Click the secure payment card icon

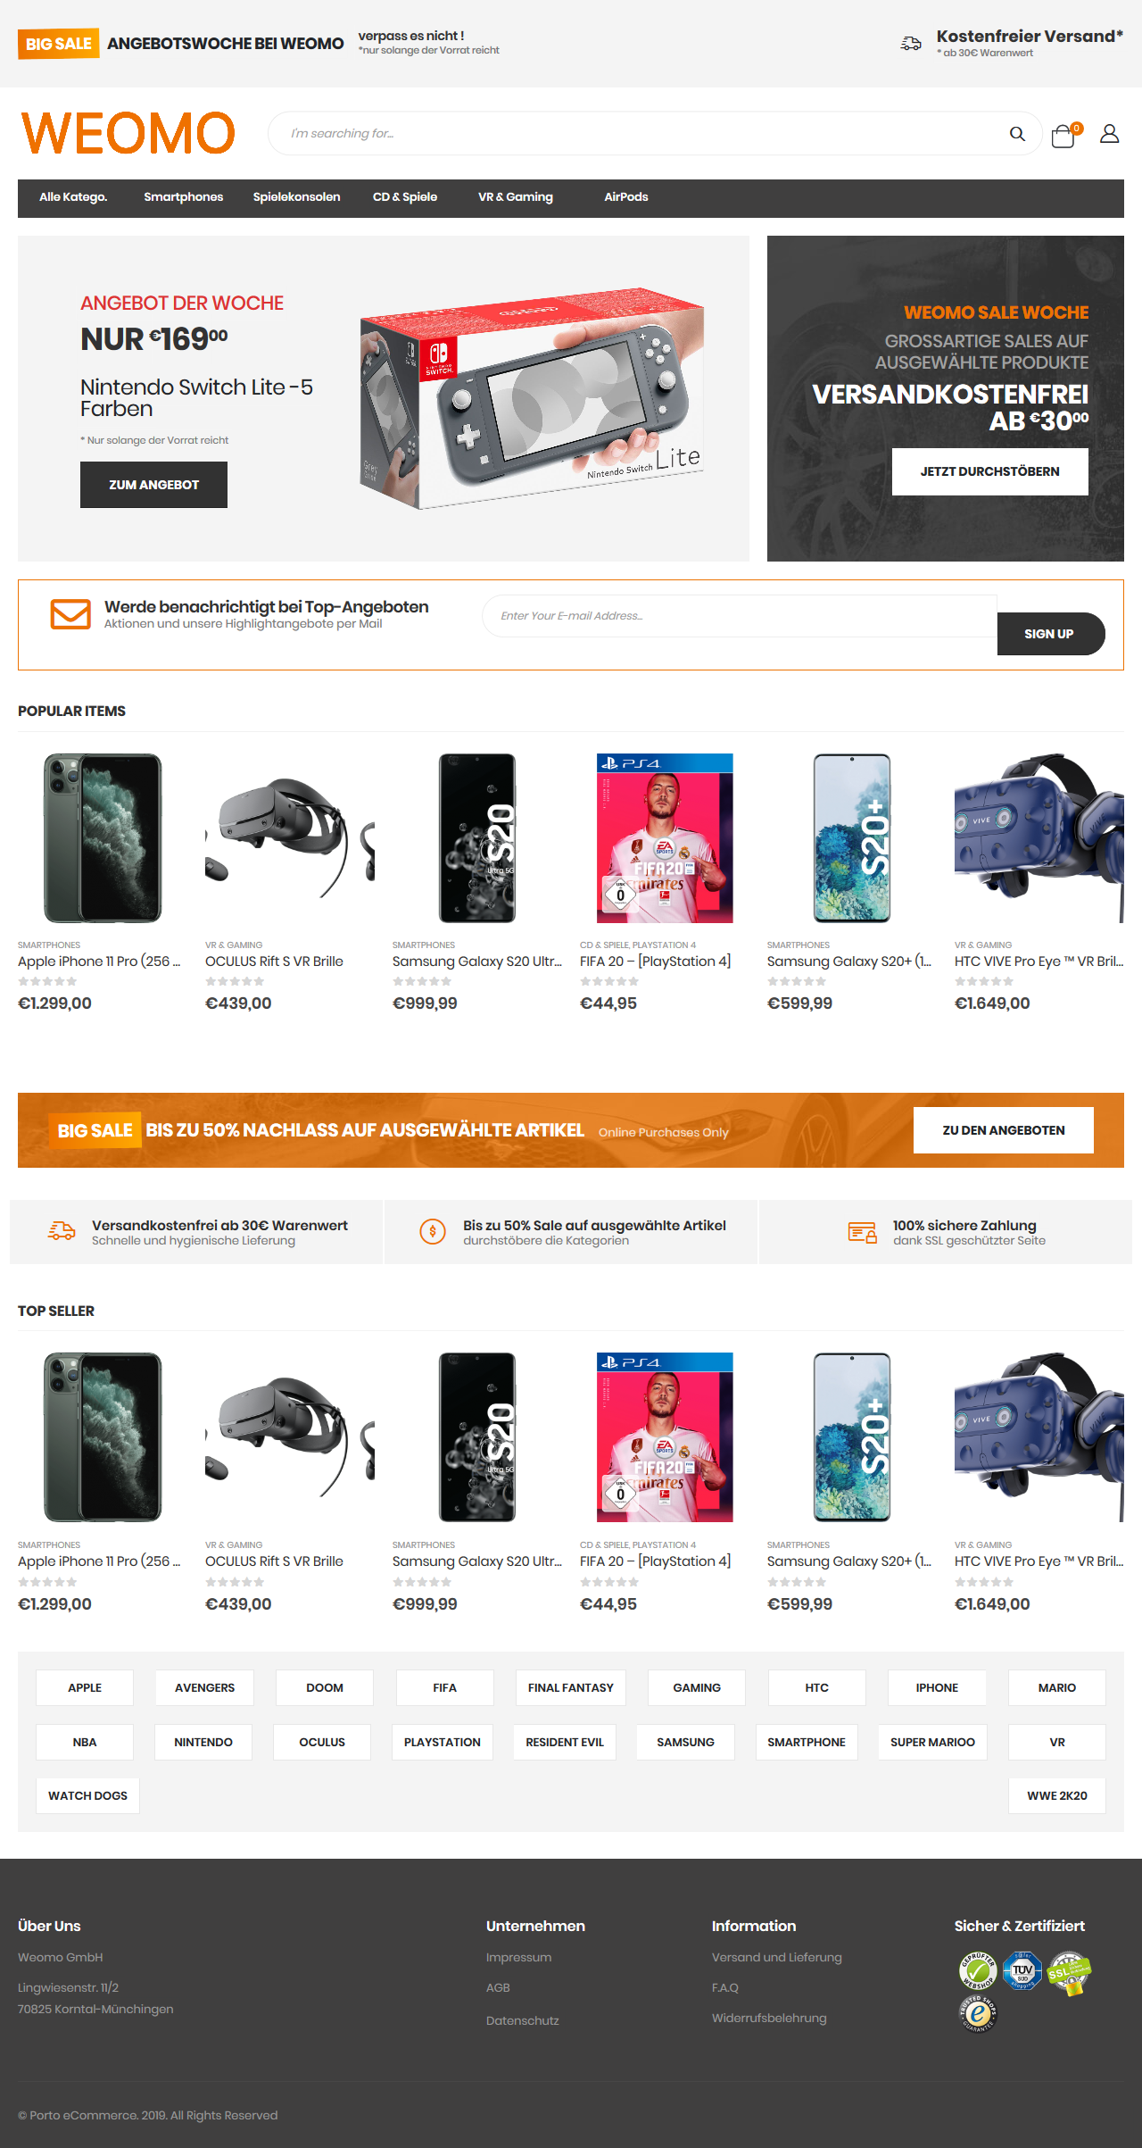(862, 1232)
